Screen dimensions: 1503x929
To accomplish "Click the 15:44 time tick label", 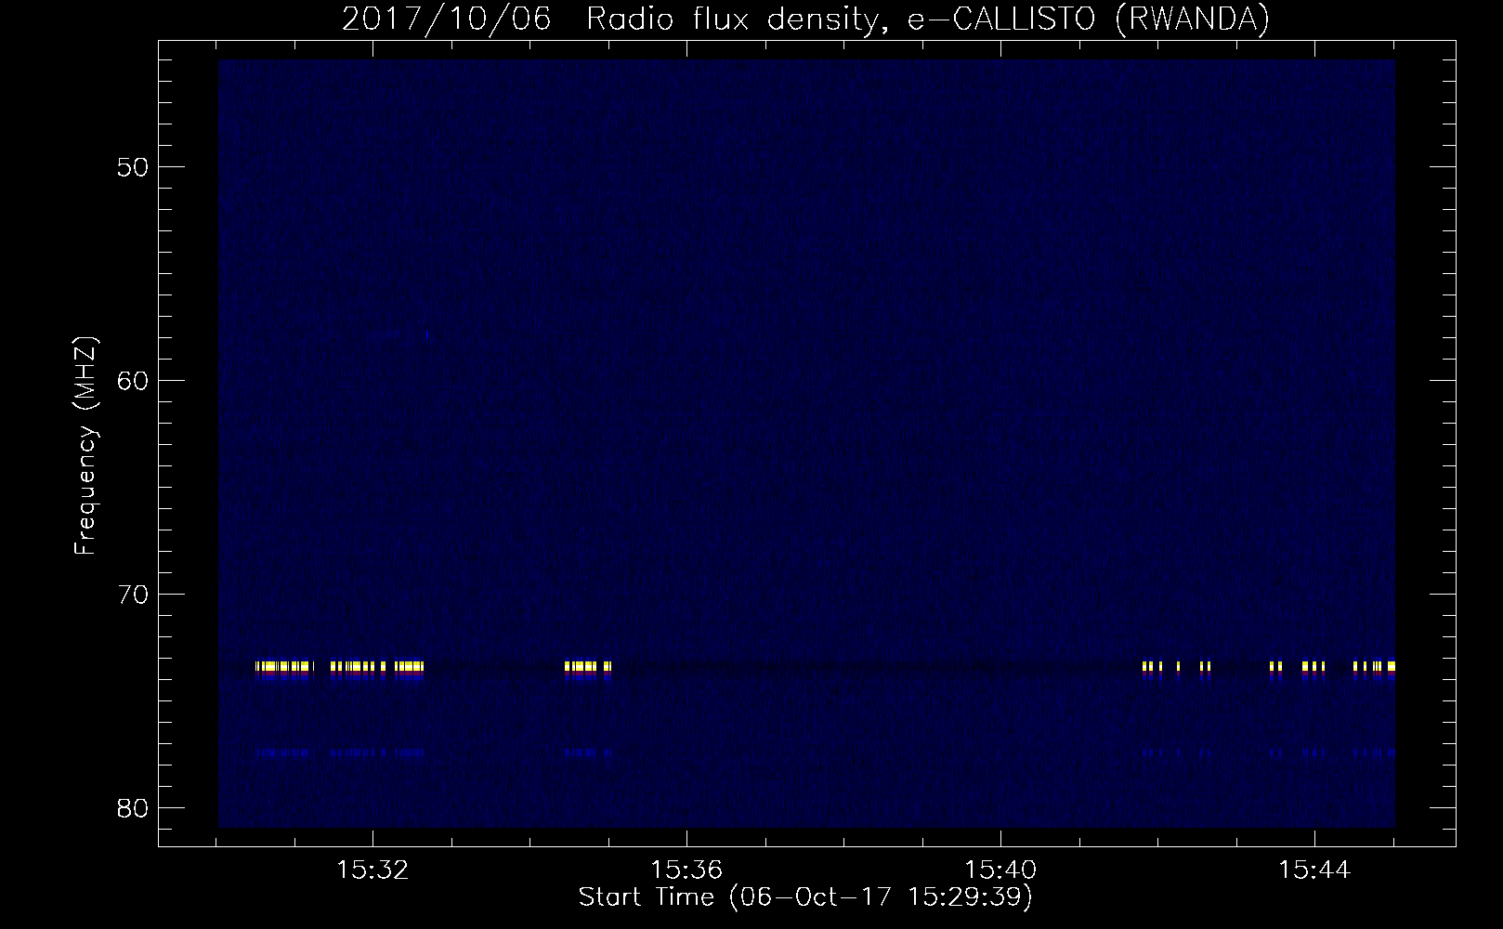I will (x=1314, y=870).
